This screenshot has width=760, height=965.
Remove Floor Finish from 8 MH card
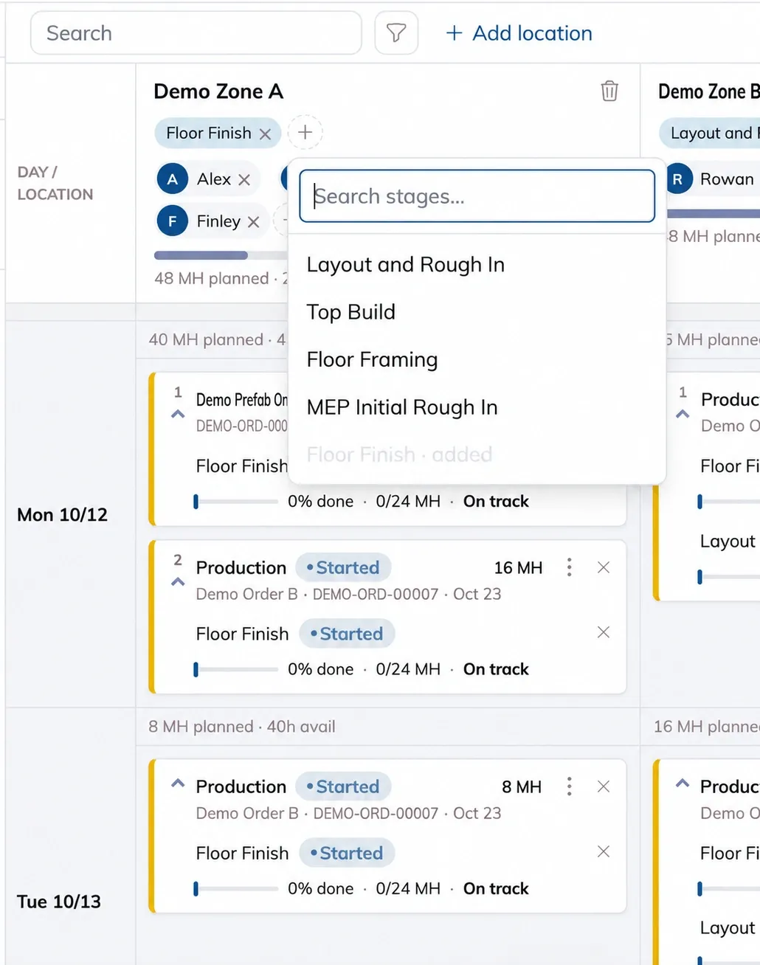coord(604,851)
